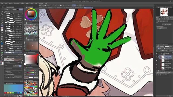Select the highlighted Diamond Brush preset
173x97 pixels.
pyautogui.click(x=14, y=53)
